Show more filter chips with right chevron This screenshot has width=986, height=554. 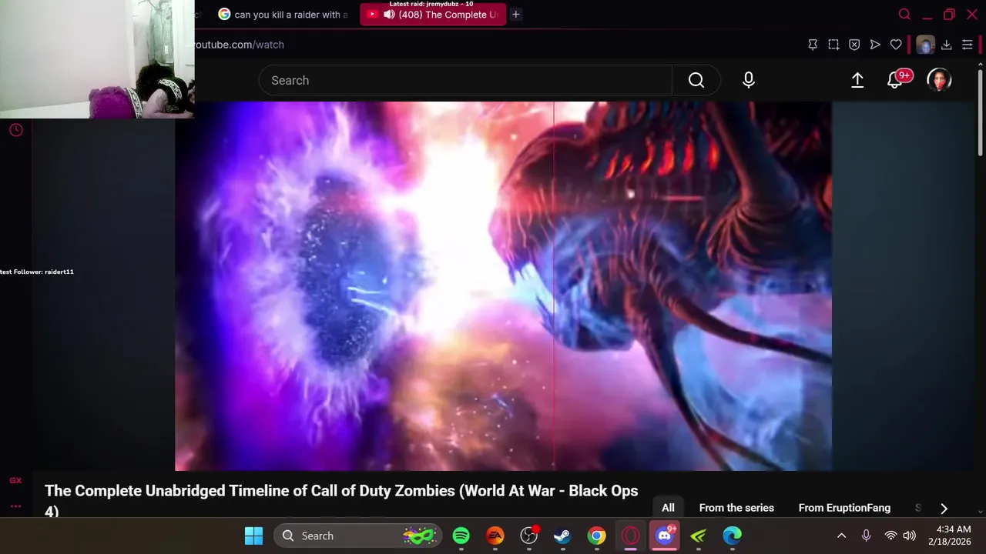[x=944, y=508]
